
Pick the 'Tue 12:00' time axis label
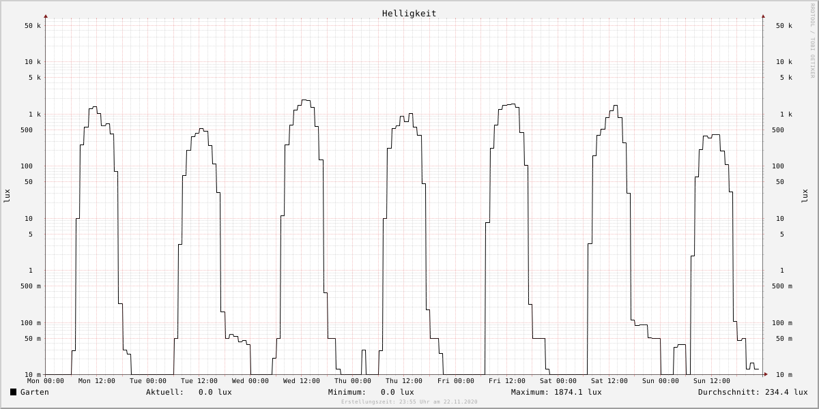[x=199, y=381]
